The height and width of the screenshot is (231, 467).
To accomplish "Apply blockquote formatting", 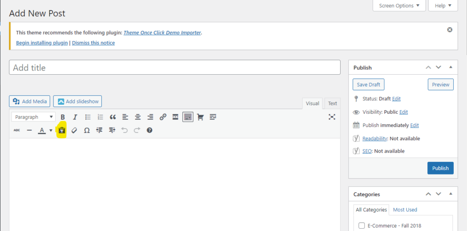I will tap(113, 117).
